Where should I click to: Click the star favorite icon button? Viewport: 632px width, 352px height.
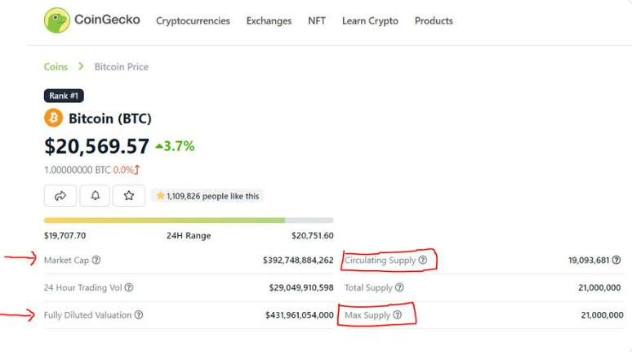tap(128, 195)
